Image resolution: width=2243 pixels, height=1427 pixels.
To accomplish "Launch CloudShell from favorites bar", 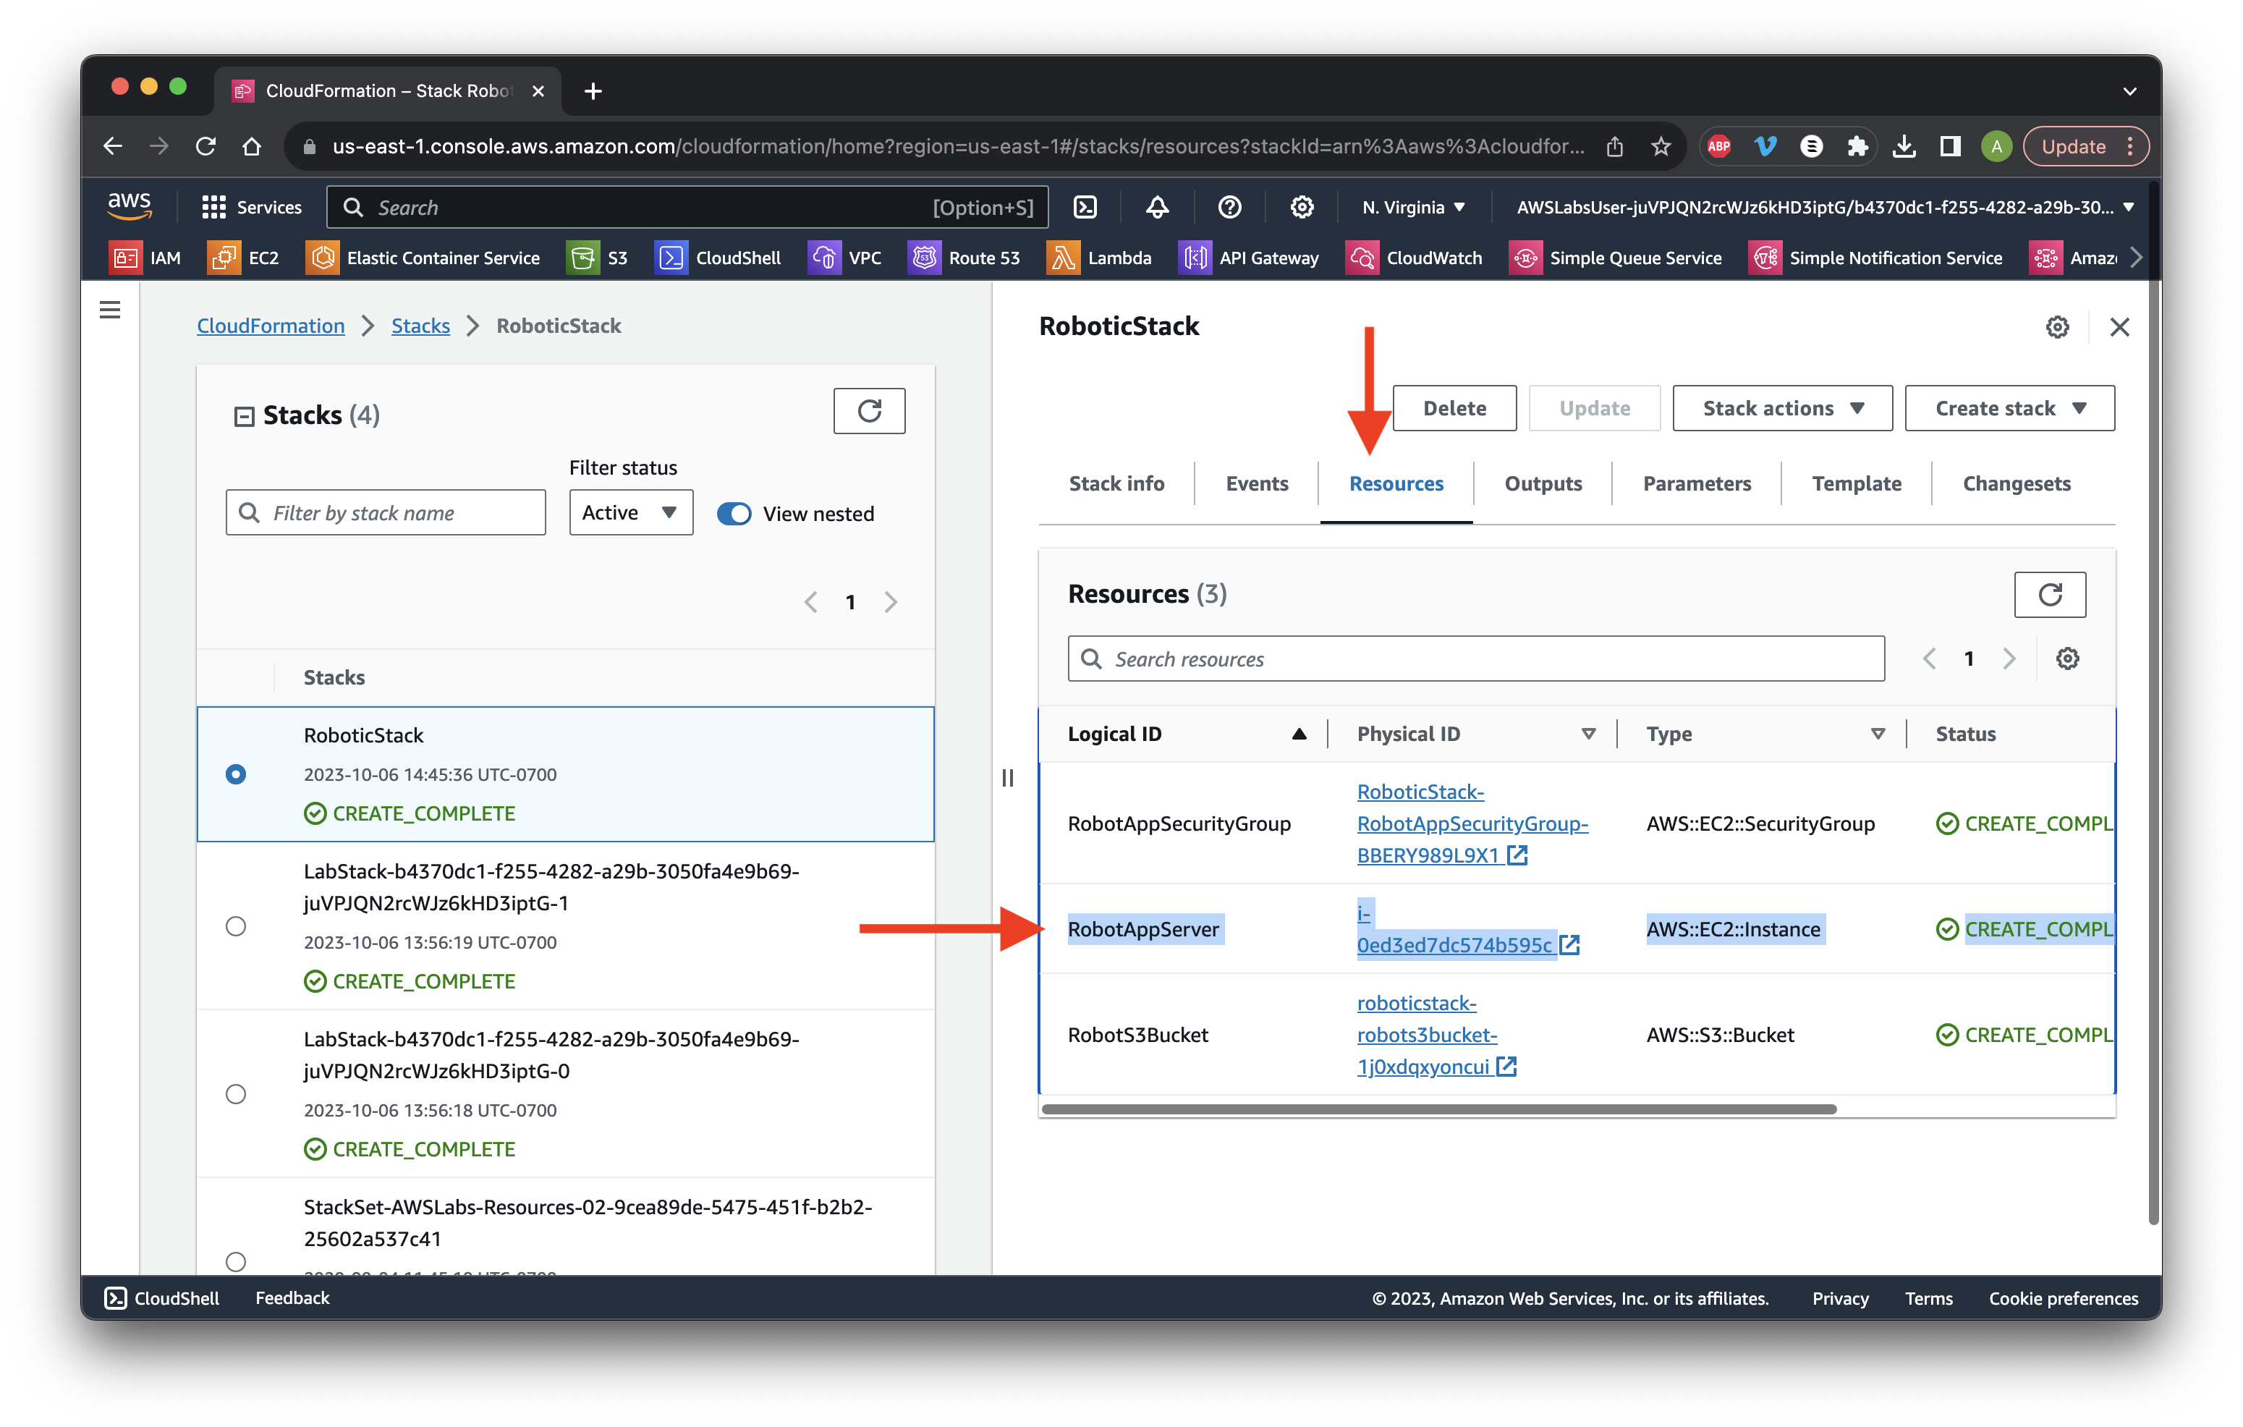I will [718, 258].
